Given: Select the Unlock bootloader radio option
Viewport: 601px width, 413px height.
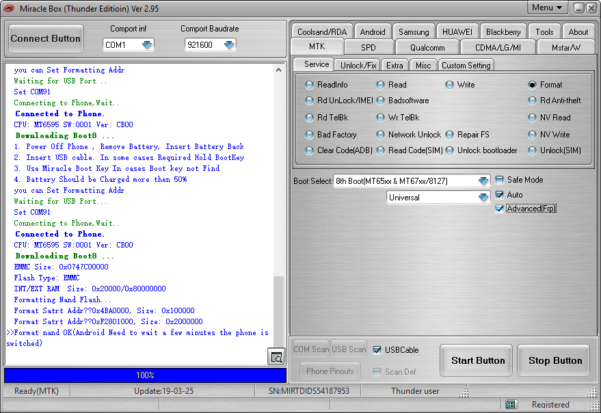Looking at the screenshot, I should click(x=481, y=150).
